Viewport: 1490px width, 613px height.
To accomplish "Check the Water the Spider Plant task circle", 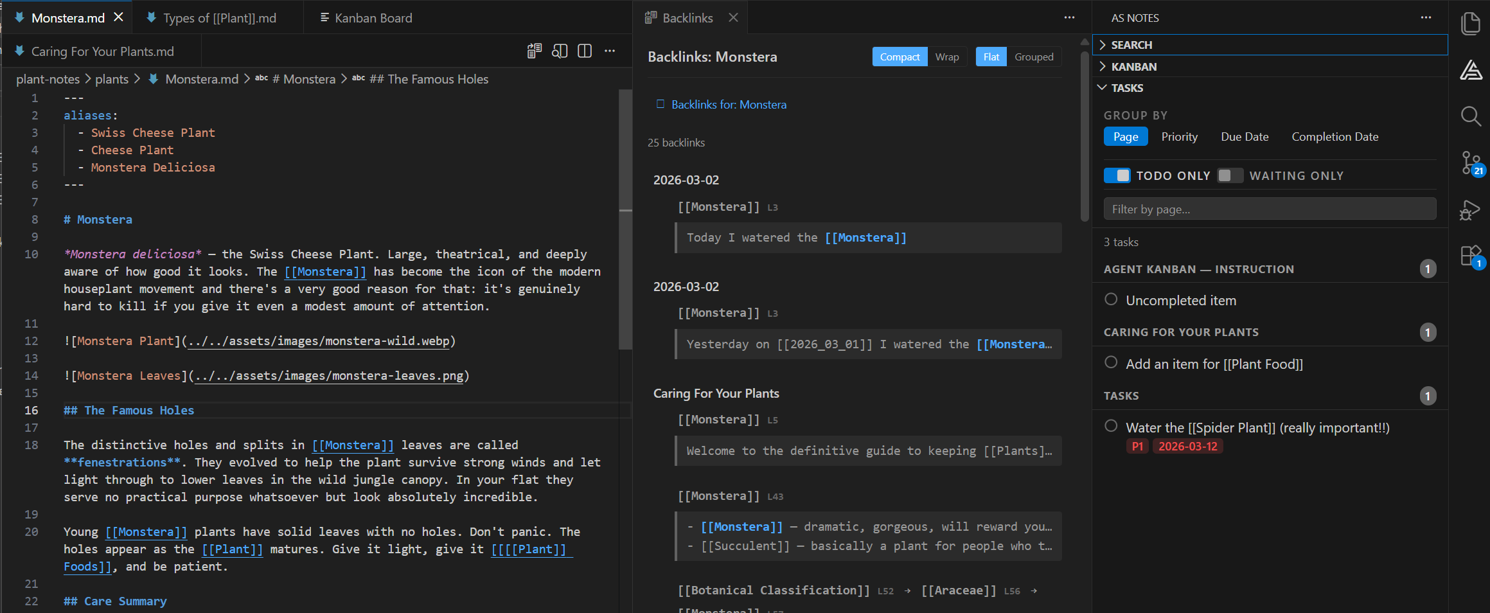I will point(1111,425).
